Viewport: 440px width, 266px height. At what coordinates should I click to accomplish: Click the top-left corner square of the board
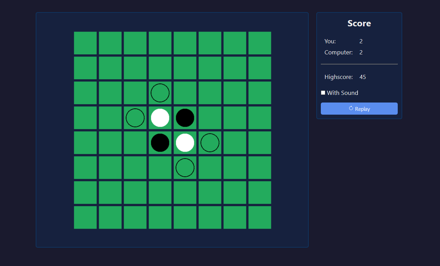(85, 43)
